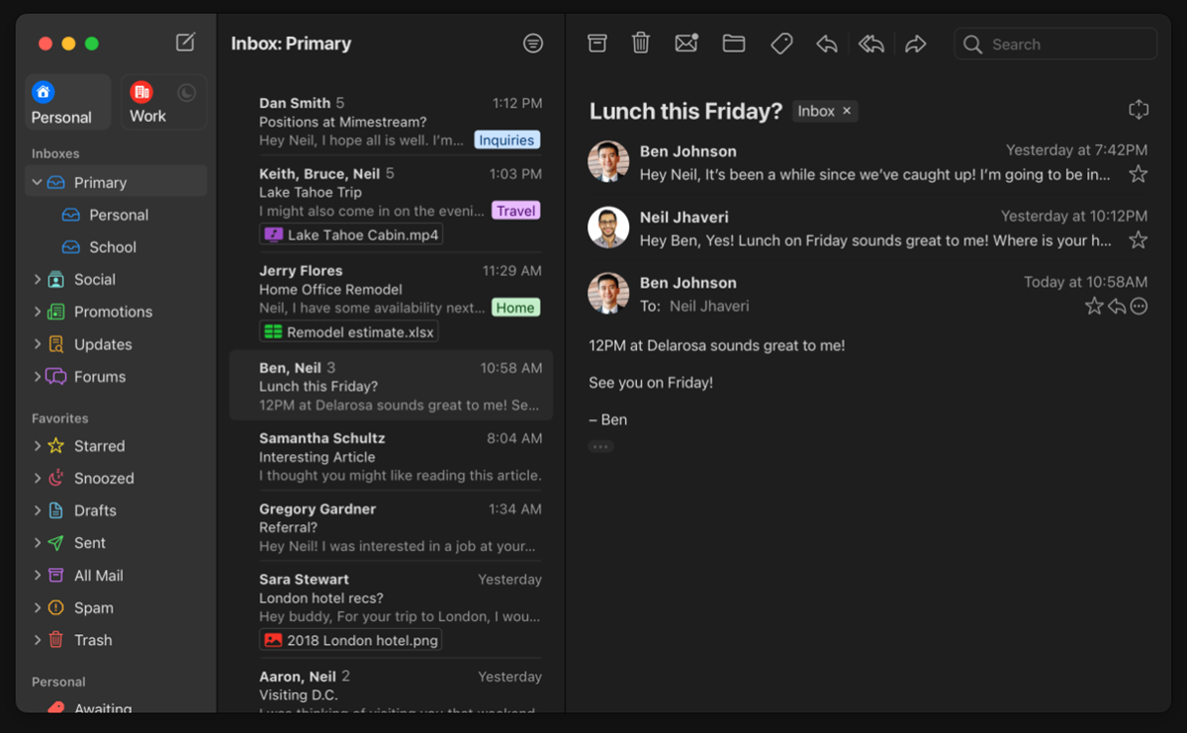Open the inbox filter icon
This screenshot has width=1187, height=733.
point(533,44)
